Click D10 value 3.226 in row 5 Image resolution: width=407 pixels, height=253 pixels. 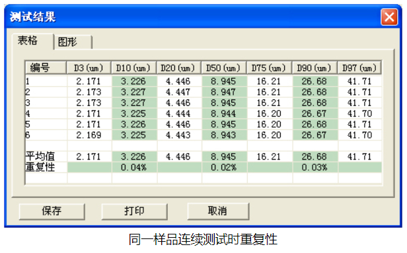click(133, 125)
